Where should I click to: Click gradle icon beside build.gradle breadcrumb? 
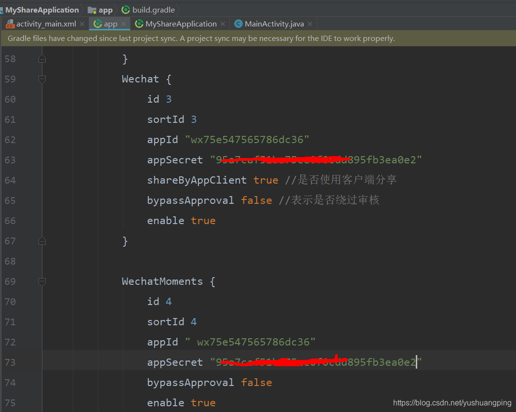click(x=125, y=10)
